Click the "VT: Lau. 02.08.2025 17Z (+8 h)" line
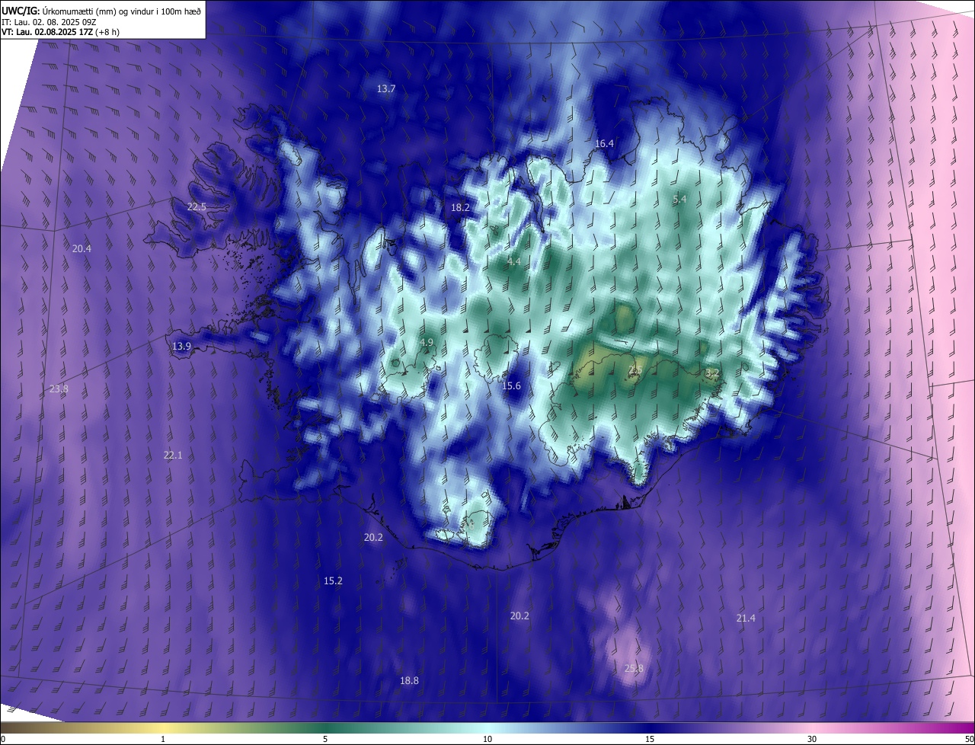Image resolution: width=975 pixels, height=745 pixels. pyautogui.click(x=61, y=32)
